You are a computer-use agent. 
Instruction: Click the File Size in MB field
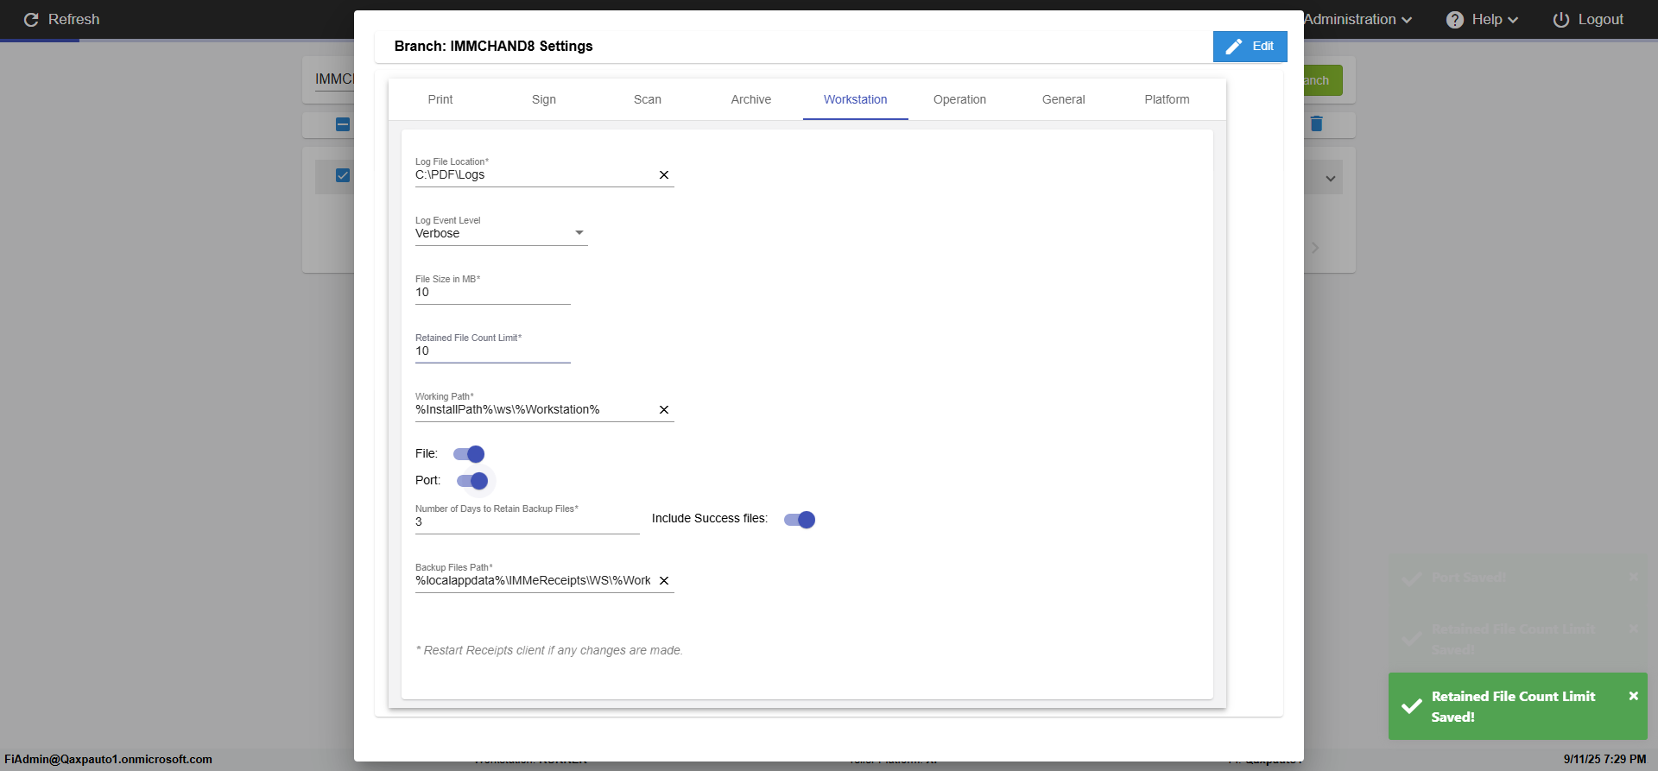click(493, 293)
